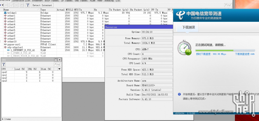The height and width of the screenshot is (121, 259).
Task: Click the download speed test progress bar
Action: coord(225,50)
